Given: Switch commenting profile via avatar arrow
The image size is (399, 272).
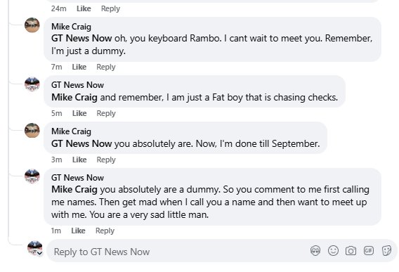Looking at the screenshot, I should (40, 253).
